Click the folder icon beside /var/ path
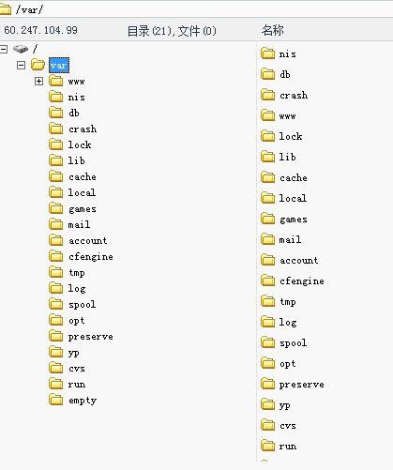The width and height of the screenshot is (393, 470). click(6, 9)
